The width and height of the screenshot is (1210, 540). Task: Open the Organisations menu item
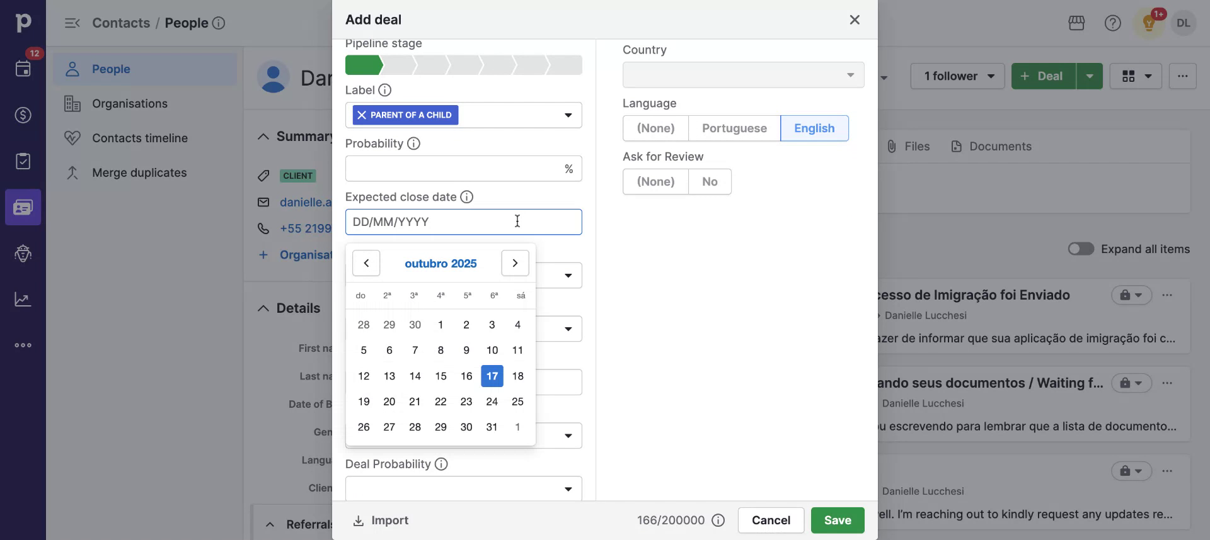[x=130, y=104]
